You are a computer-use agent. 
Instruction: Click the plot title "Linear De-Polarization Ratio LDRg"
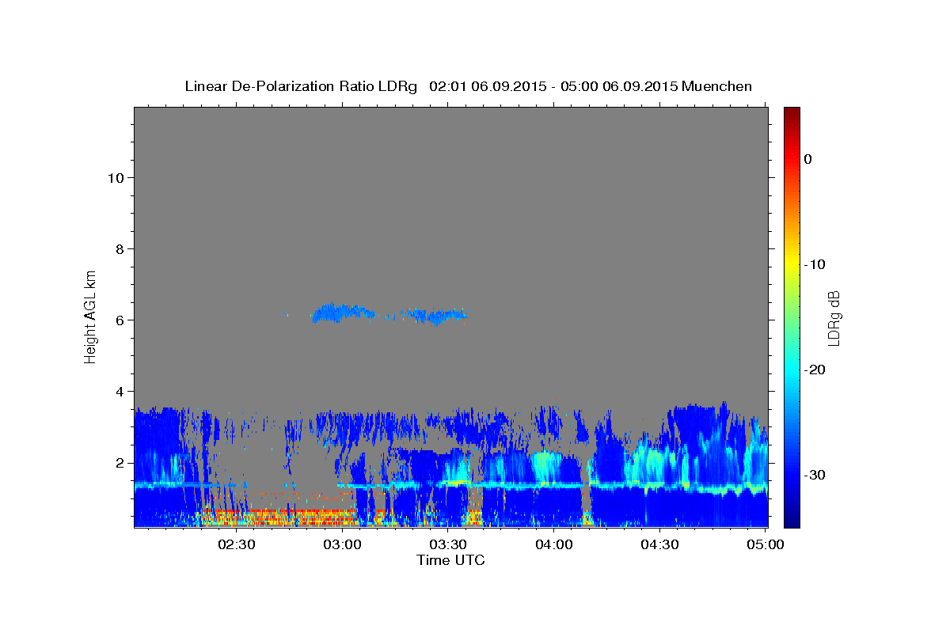pos(300,86)
